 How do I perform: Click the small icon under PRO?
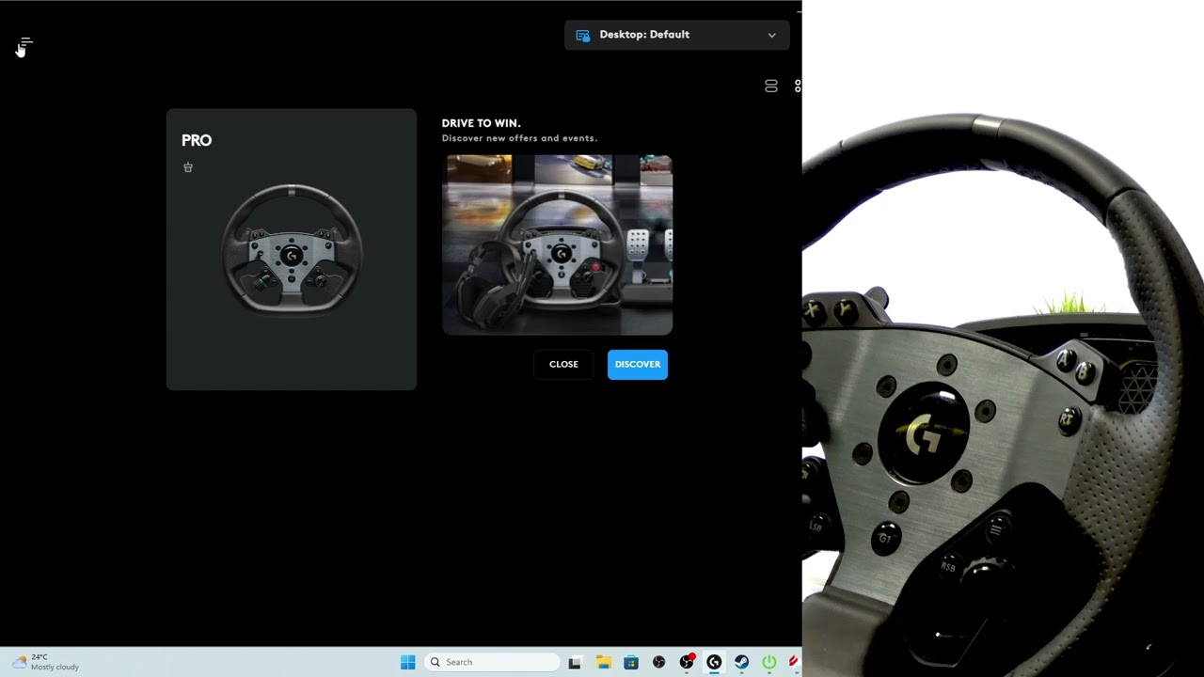(x=188, y=167)
